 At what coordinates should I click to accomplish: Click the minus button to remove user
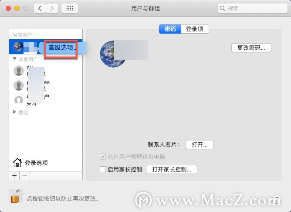tap(25, 176)
